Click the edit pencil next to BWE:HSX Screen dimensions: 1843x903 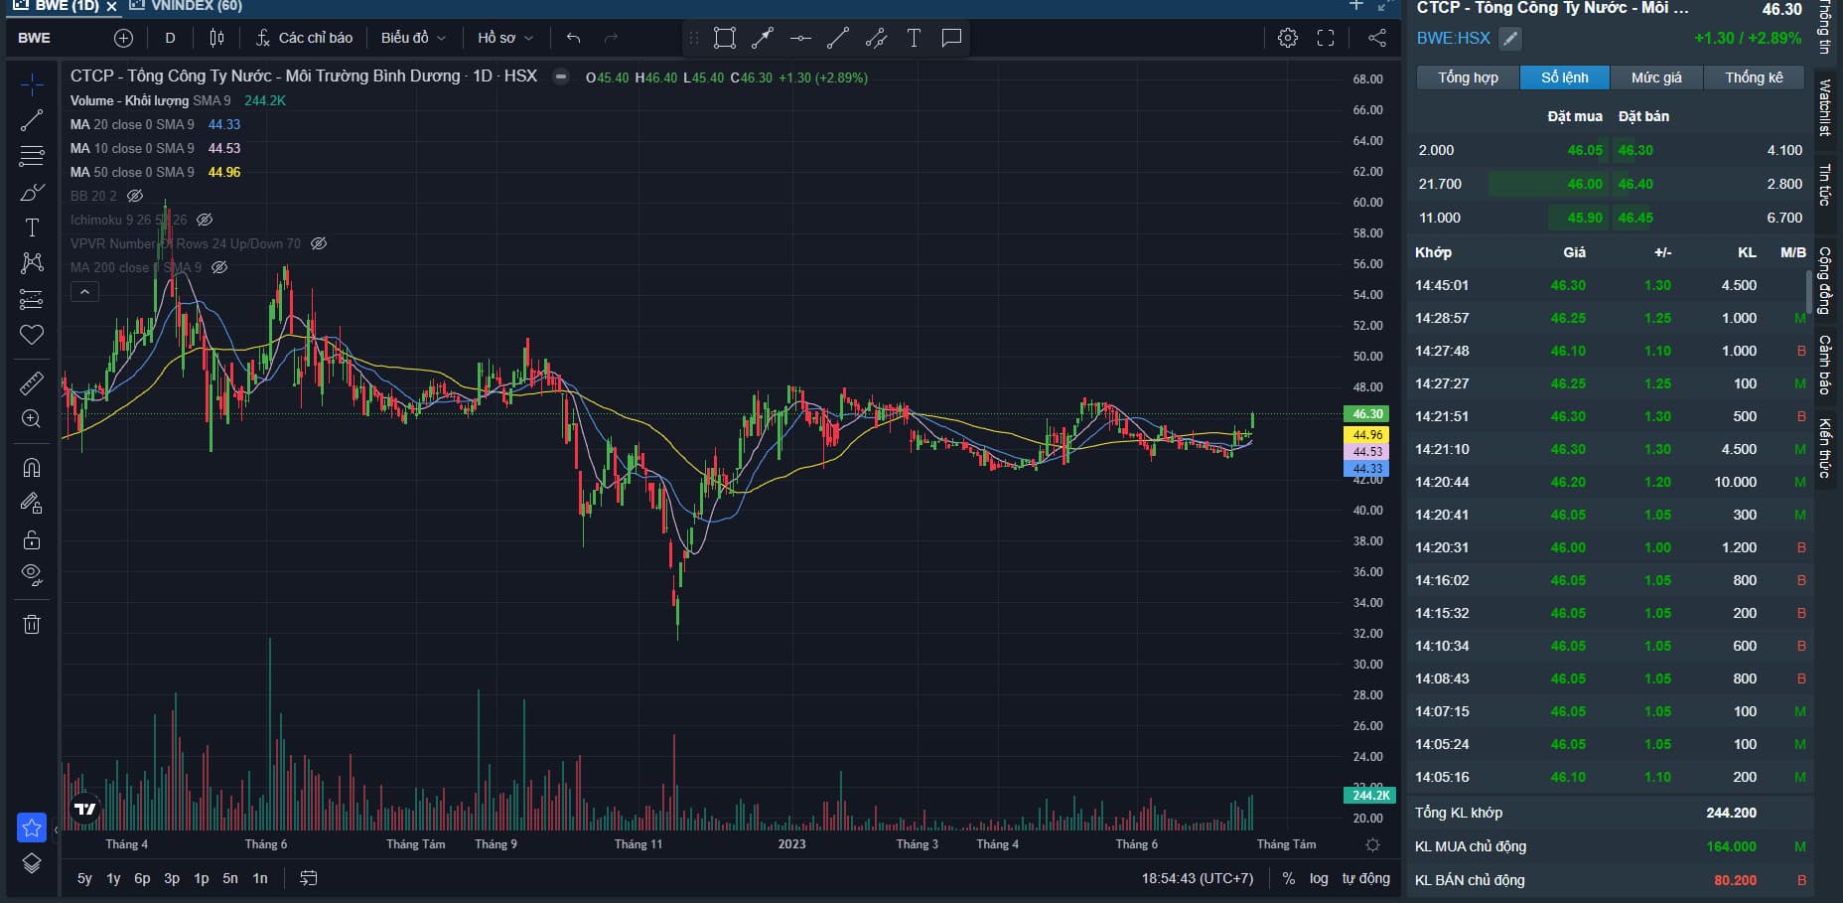pos(1510,39)
